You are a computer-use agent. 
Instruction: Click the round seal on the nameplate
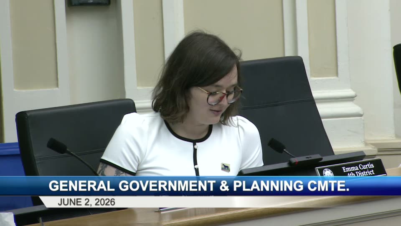[328, 173]
